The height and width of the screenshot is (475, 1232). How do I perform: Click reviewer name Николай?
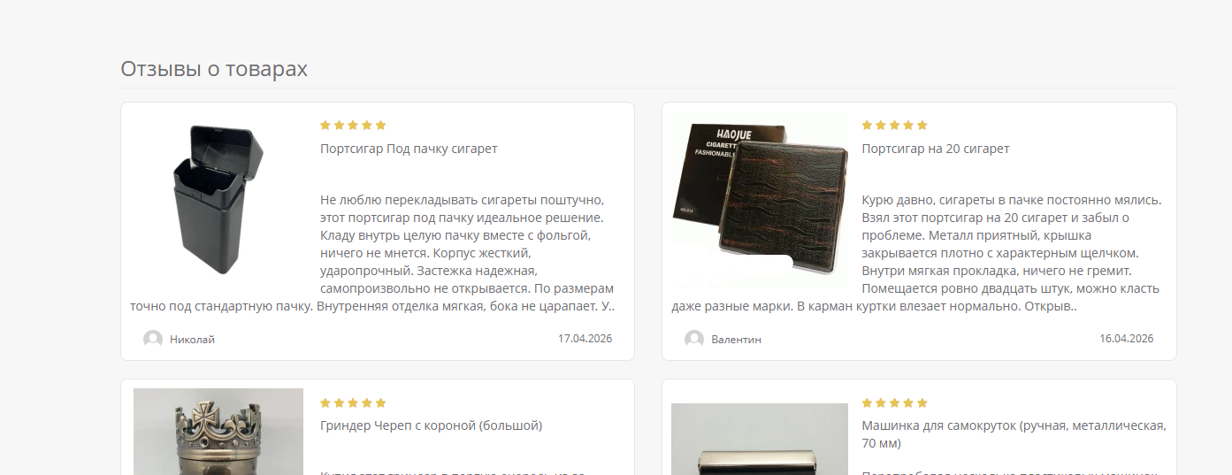(x=192, y=340)
